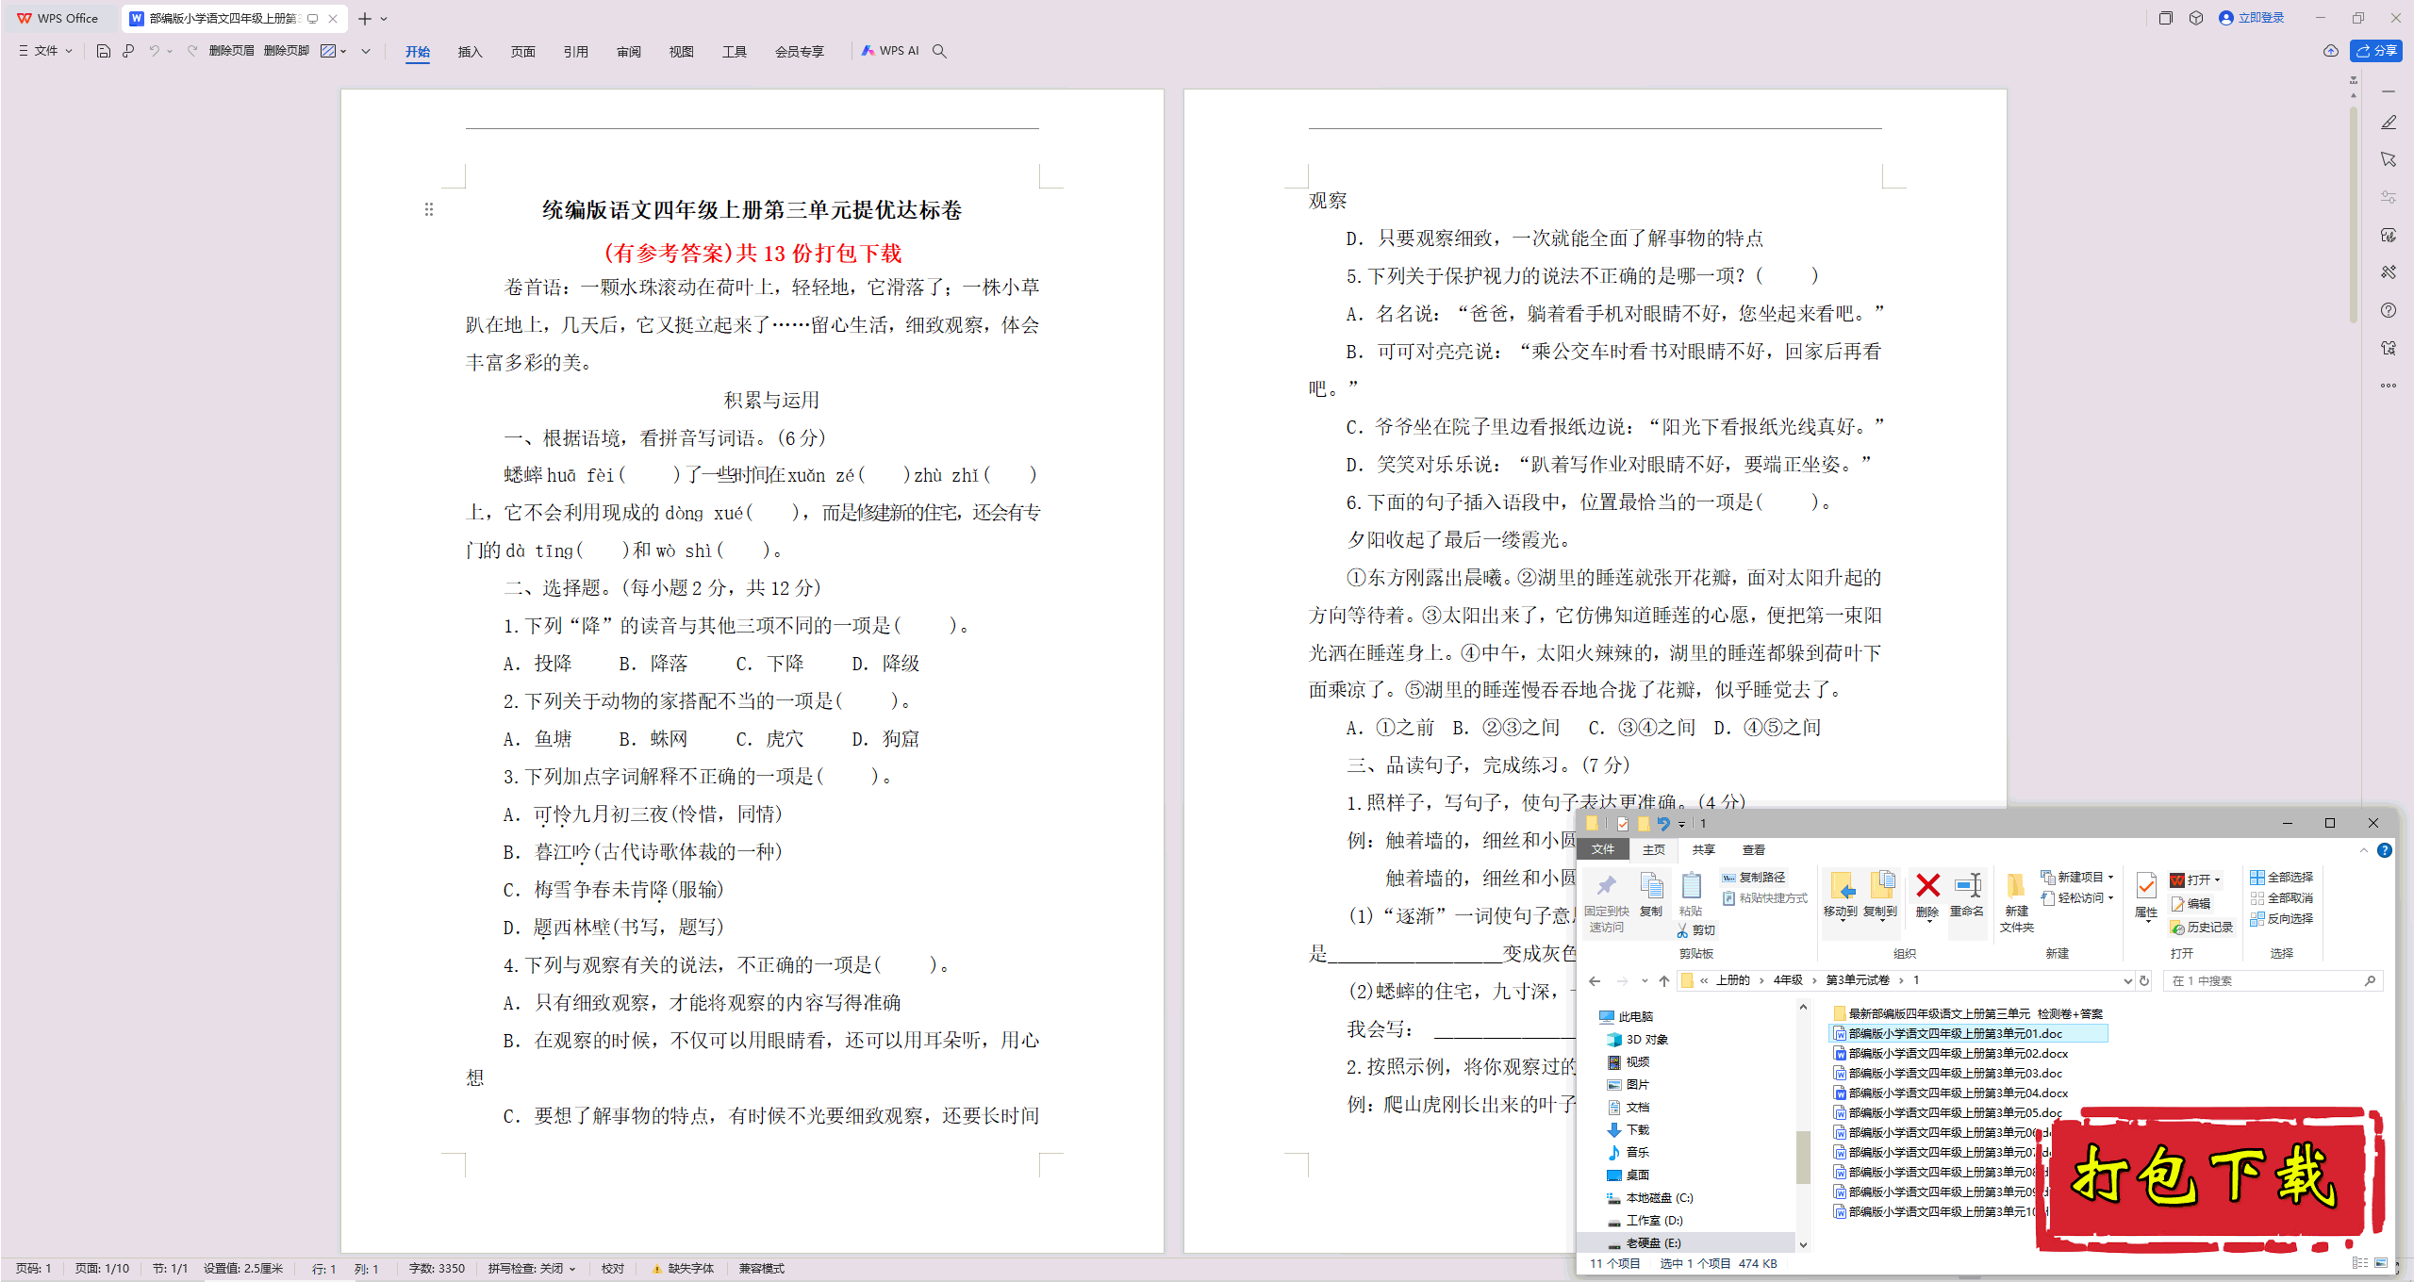Click the 立即登录 login link
The height and width of the screenshot is (1282, 2414).
pos(2252,18)
